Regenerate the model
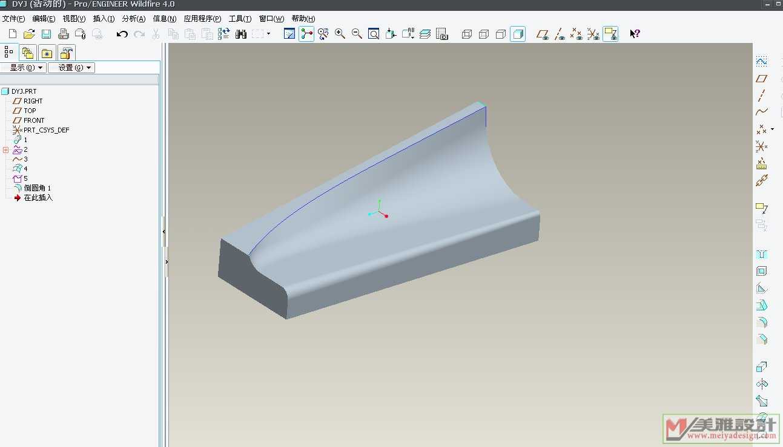 pyautogui.click(x=224, y=34)
